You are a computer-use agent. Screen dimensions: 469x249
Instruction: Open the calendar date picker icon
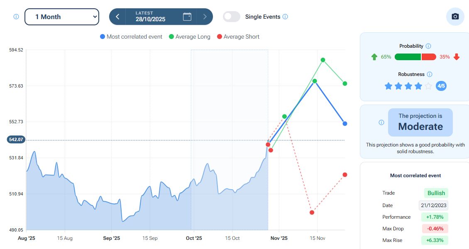(x=187, y=17)
